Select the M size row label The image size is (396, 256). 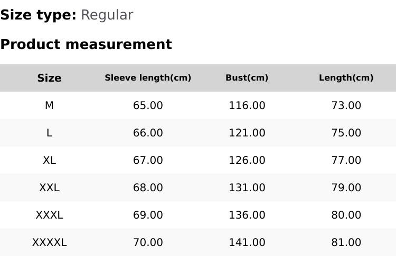[x=49, y=105]
